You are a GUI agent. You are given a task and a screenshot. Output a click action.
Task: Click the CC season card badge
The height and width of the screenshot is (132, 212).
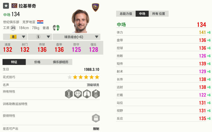pos(14,6)
